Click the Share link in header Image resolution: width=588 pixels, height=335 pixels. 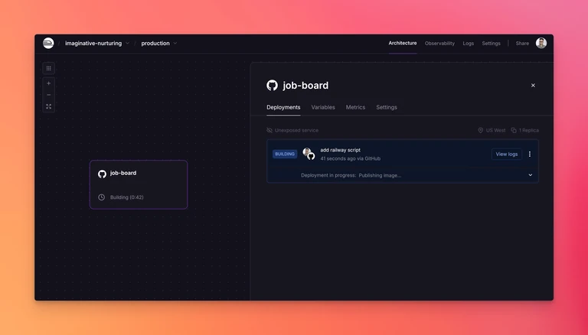point(522,43)
